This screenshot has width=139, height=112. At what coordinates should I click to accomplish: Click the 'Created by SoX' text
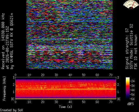coord(11,110)
